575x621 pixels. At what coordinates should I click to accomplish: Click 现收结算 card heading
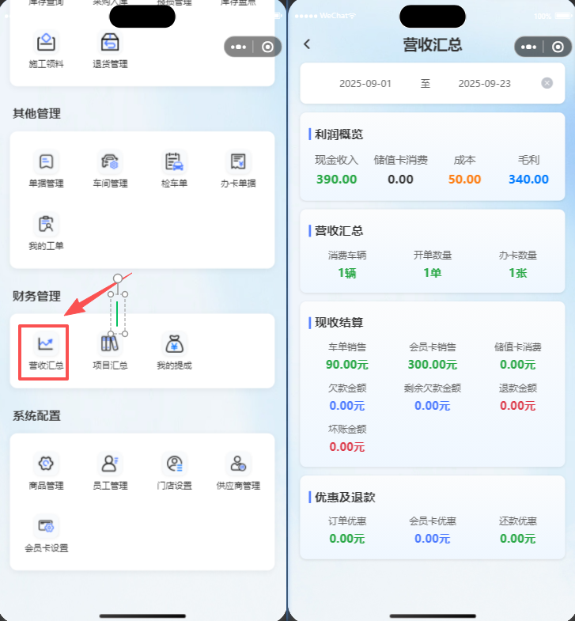tap(339, 323)
